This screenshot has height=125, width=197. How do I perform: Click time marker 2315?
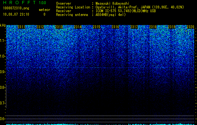coord(96,27)
